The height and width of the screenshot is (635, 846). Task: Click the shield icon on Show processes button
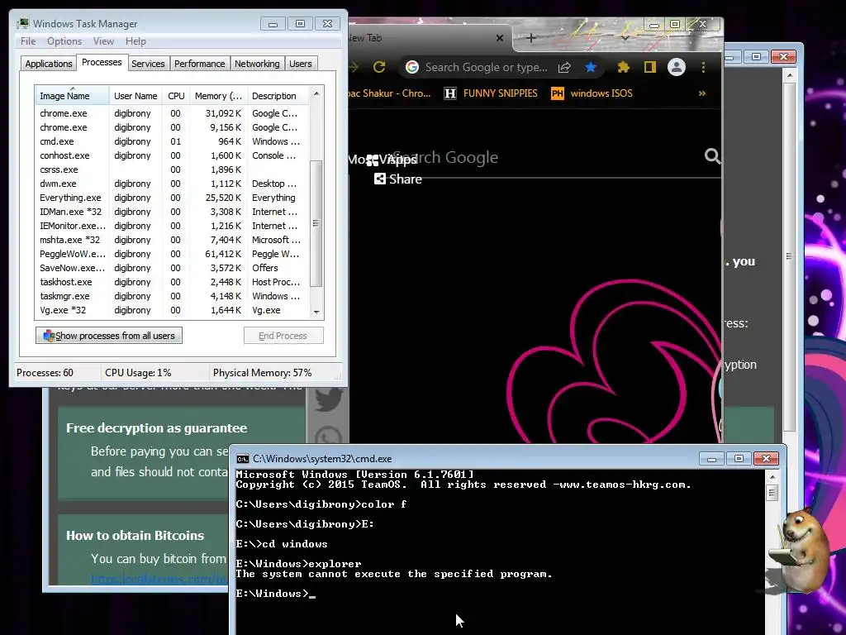tap(49, 336)
